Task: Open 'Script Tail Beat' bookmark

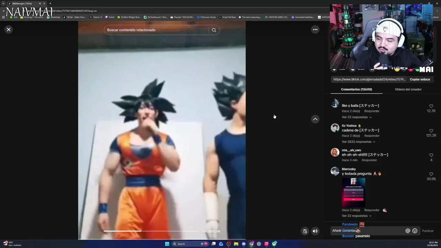Action: coord(227,17)
